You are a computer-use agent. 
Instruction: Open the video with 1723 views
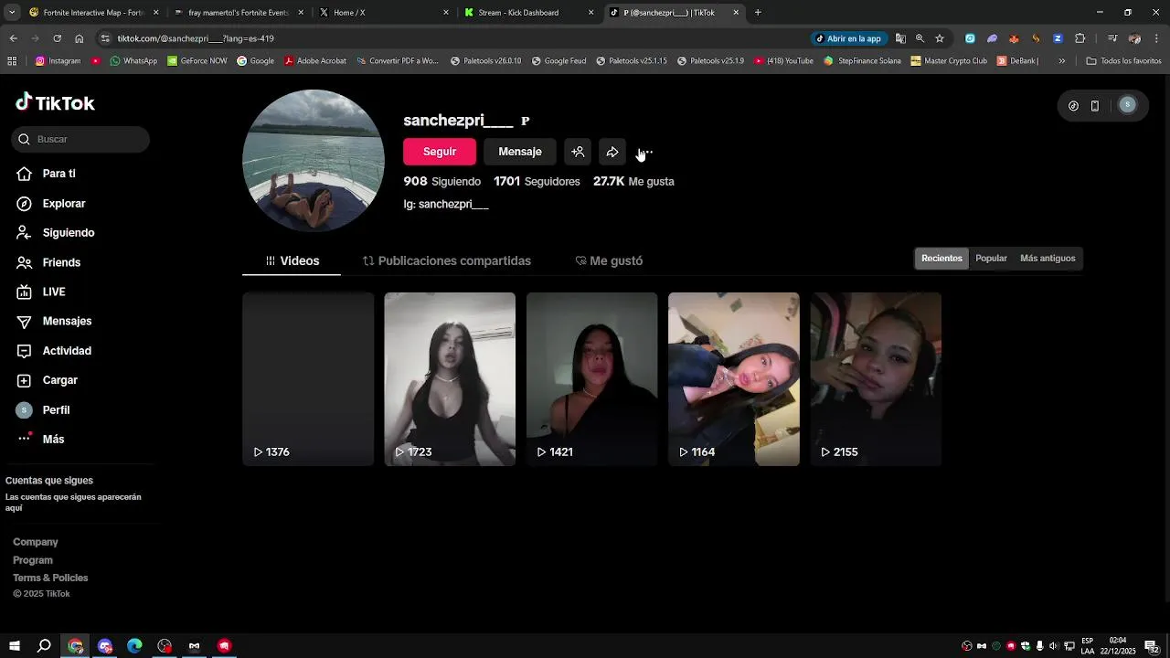pos(450,379)
